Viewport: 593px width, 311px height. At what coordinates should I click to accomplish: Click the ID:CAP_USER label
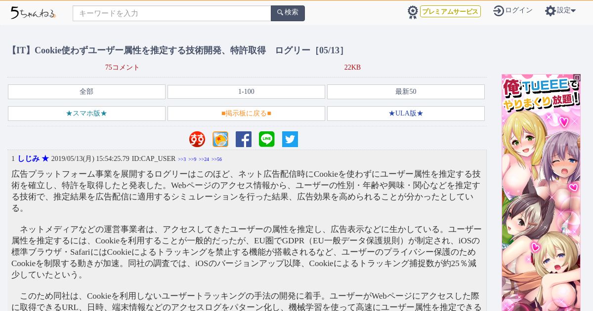tap(154, 159)
